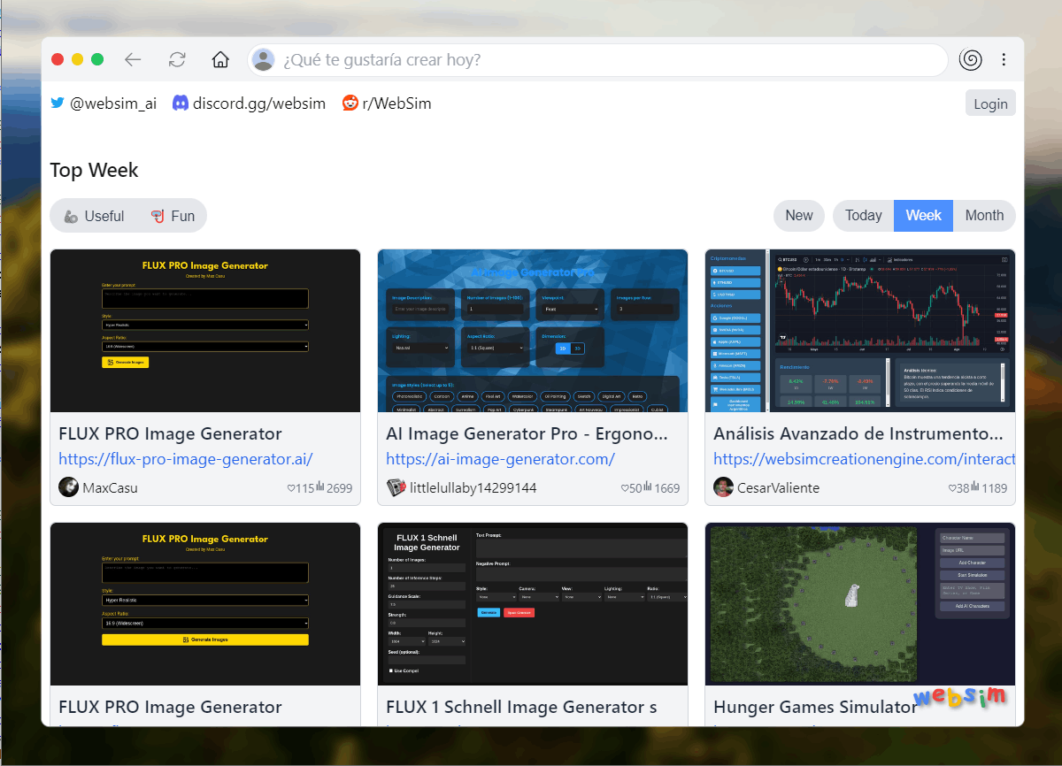This screenshot has height=766, width=1062.
Task: Click the yellow minimize window button
Action: (x=78, y=59)
